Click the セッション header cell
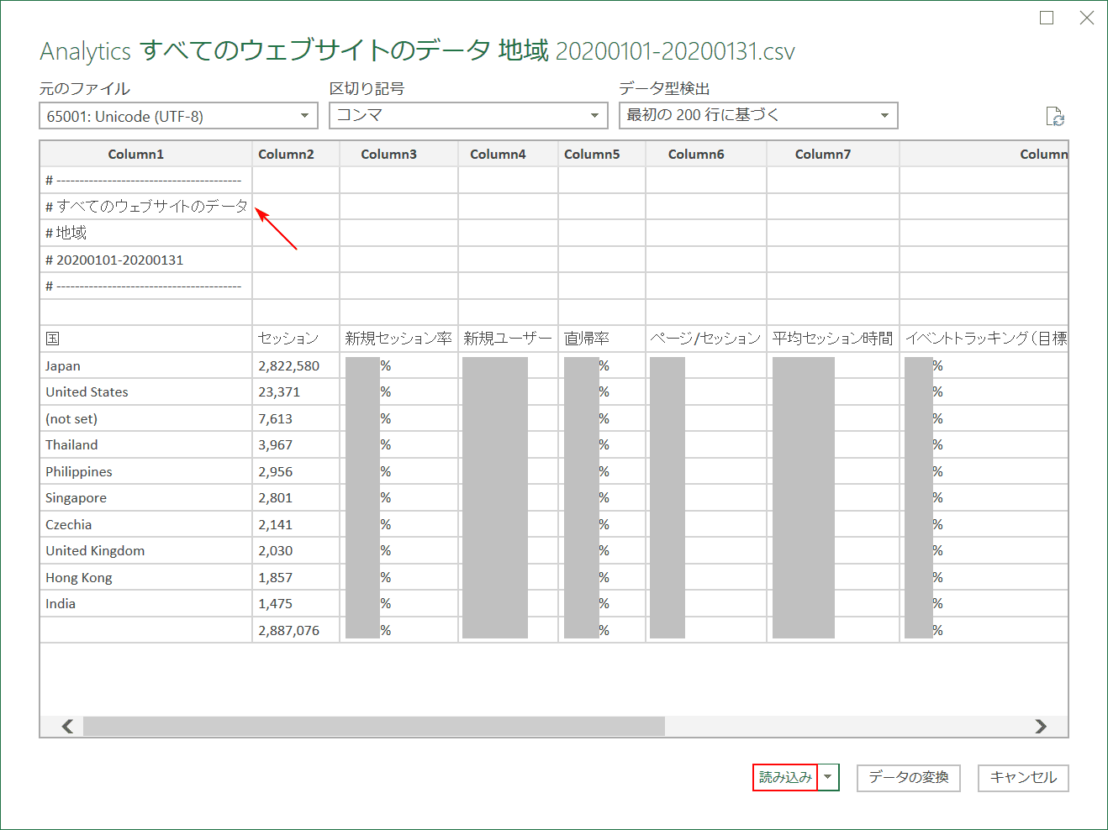Image resolution: width=1108 pixels, height=830 pixels. click(x=296, y=339)
